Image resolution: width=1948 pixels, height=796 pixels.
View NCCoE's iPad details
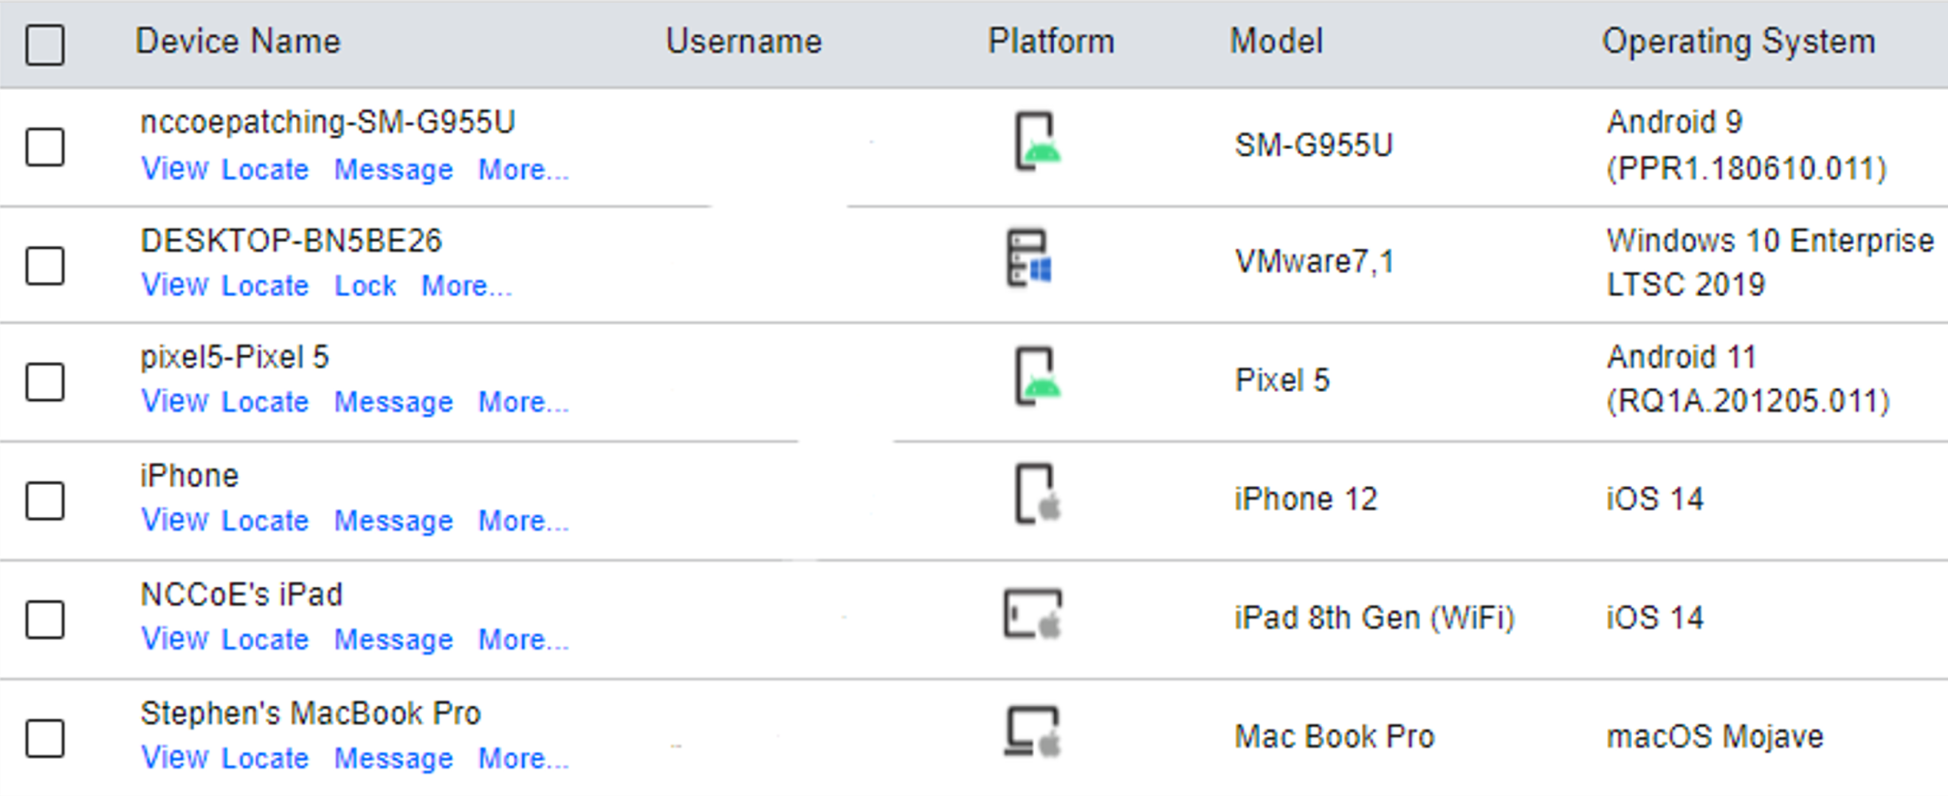click(x=175, y=640)
